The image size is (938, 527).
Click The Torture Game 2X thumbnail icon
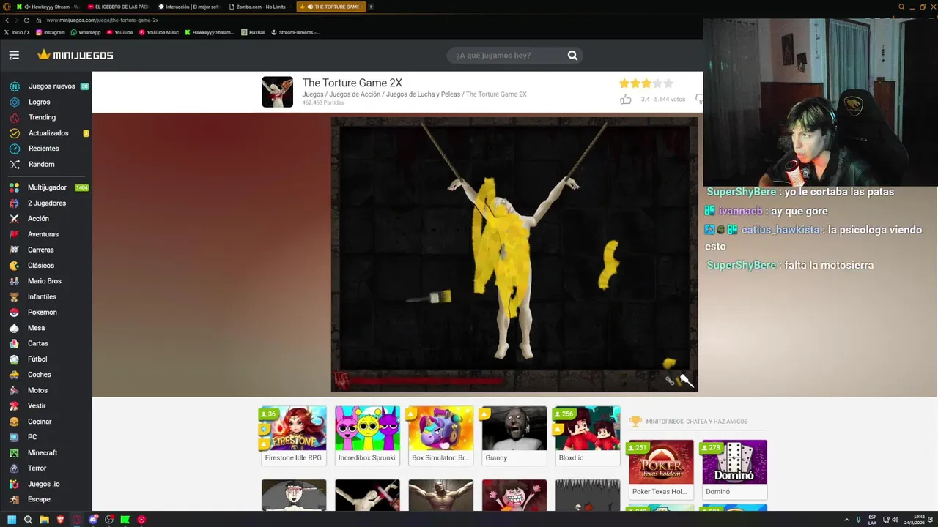(x=277, y=92)
